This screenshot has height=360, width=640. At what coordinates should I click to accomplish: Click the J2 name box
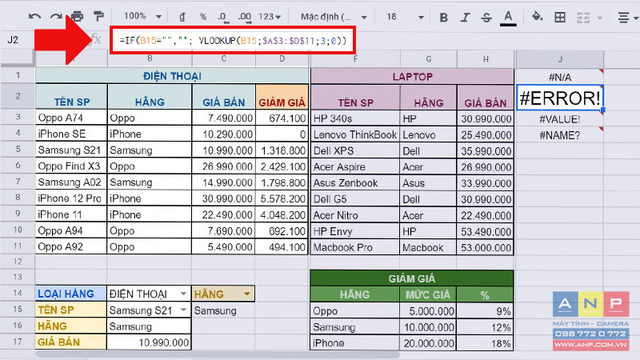click(13, 39)
